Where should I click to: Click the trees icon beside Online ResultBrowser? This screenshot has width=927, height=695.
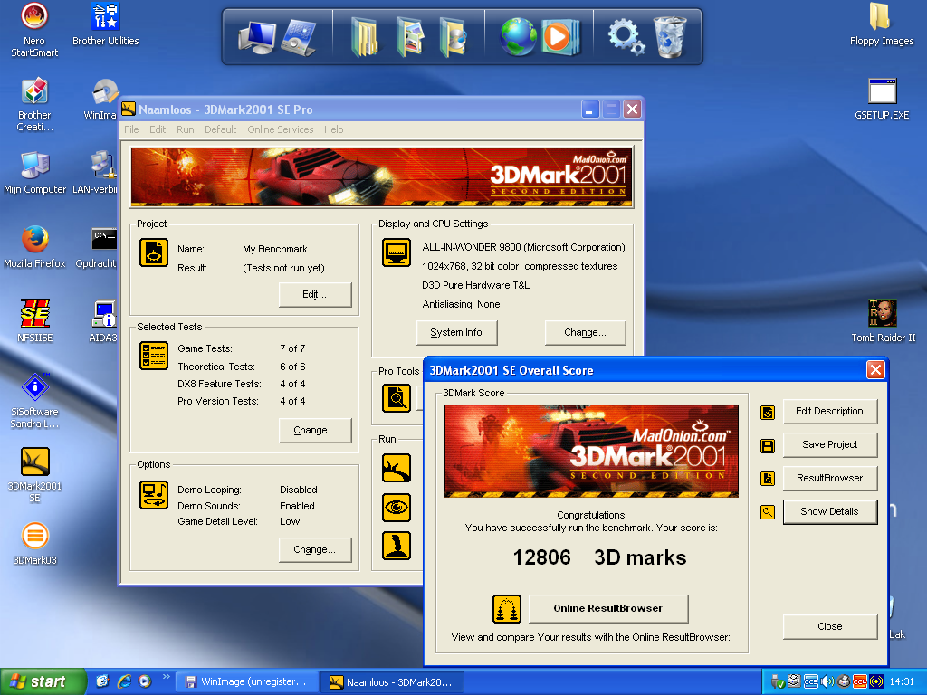click(507, 609)
